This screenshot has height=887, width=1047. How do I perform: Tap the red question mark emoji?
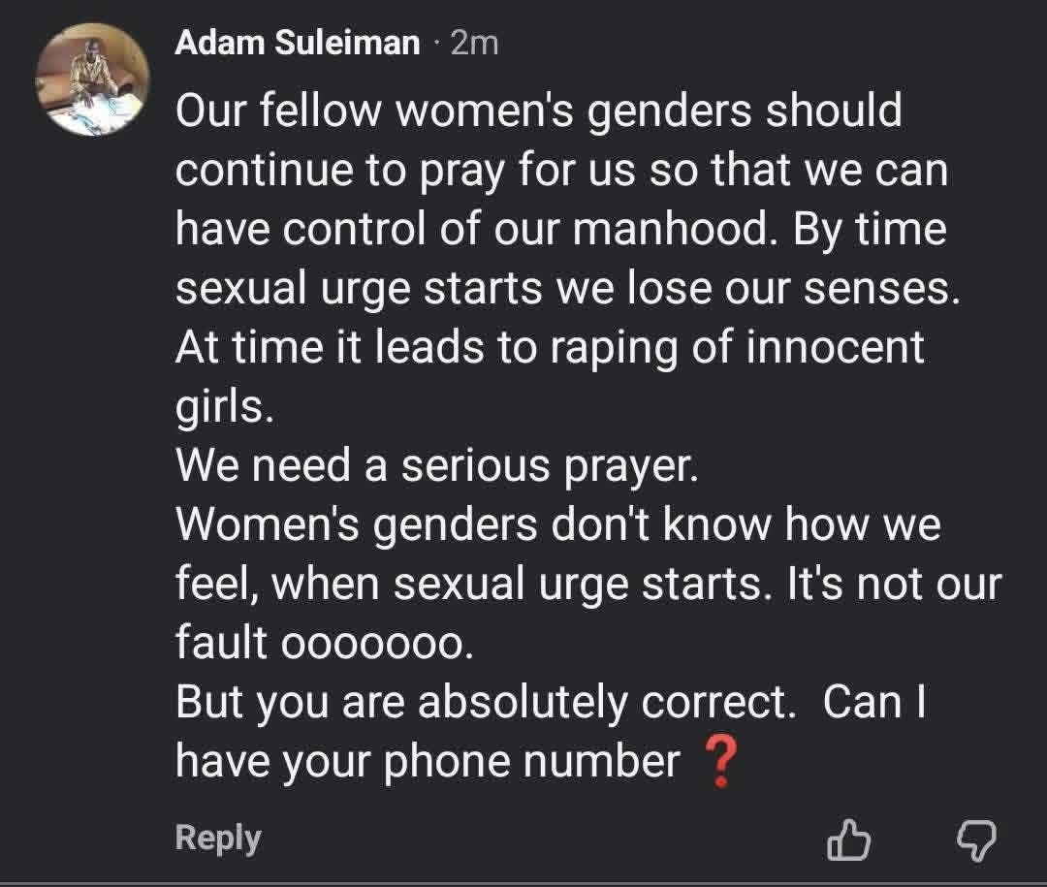(722, 761)
